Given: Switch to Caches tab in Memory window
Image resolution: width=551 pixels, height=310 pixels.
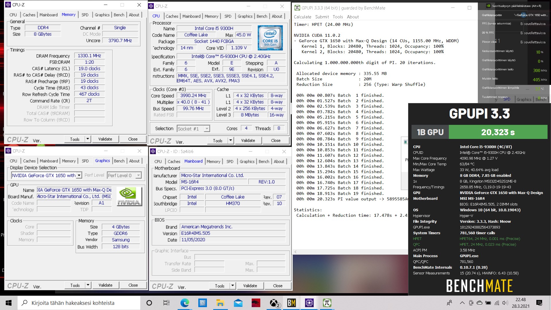Looking at the screenshot, I should [x=29, y=15].
